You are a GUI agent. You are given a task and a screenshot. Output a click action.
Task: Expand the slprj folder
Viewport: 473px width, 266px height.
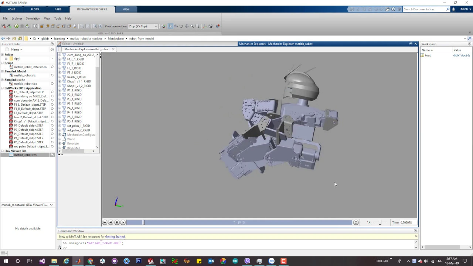pos(6,59)
